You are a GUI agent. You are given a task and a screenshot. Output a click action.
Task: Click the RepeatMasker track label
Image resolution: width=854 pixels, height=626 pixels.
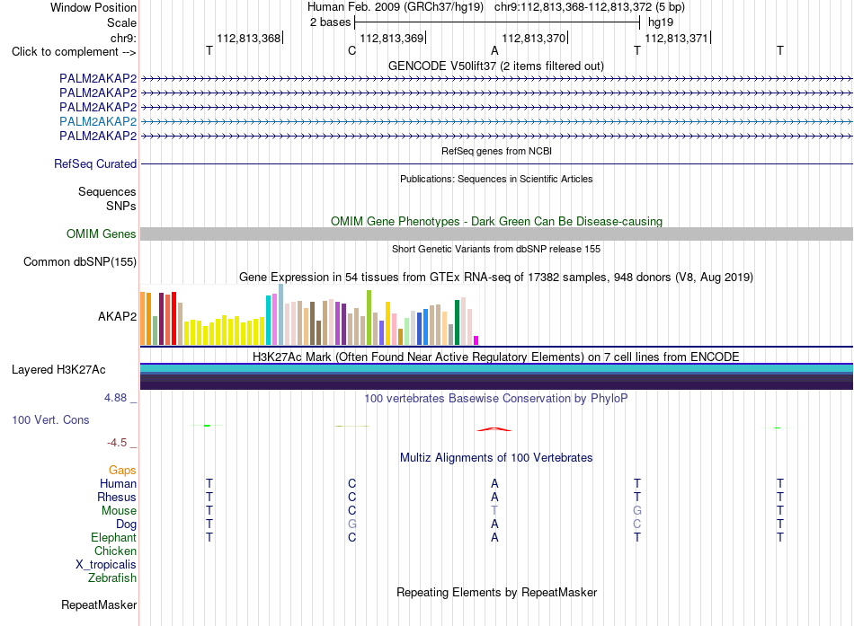pos(99,604)
